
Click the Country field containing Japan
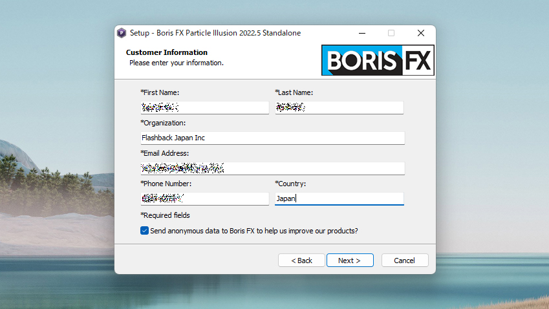339,198
